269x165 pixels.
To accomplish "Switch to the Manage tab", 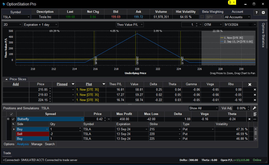I will pos(37,144).
